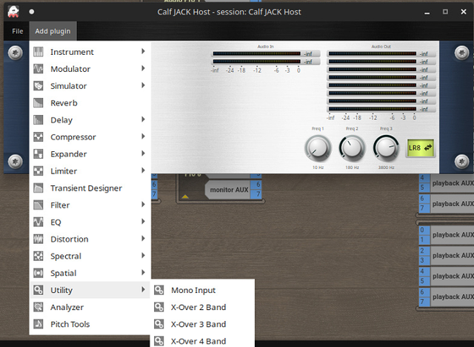
Task: Click the Delay menu icon
Action: coord(38,120)
